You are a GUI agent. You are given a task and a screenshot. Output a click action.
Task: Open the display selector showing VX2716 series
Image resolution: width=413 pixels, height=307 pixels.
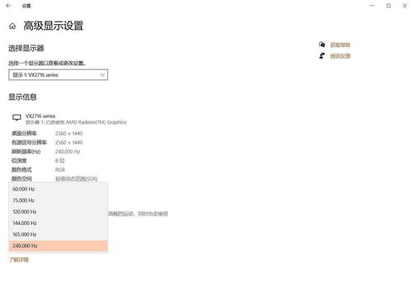[x=58, y=75]
